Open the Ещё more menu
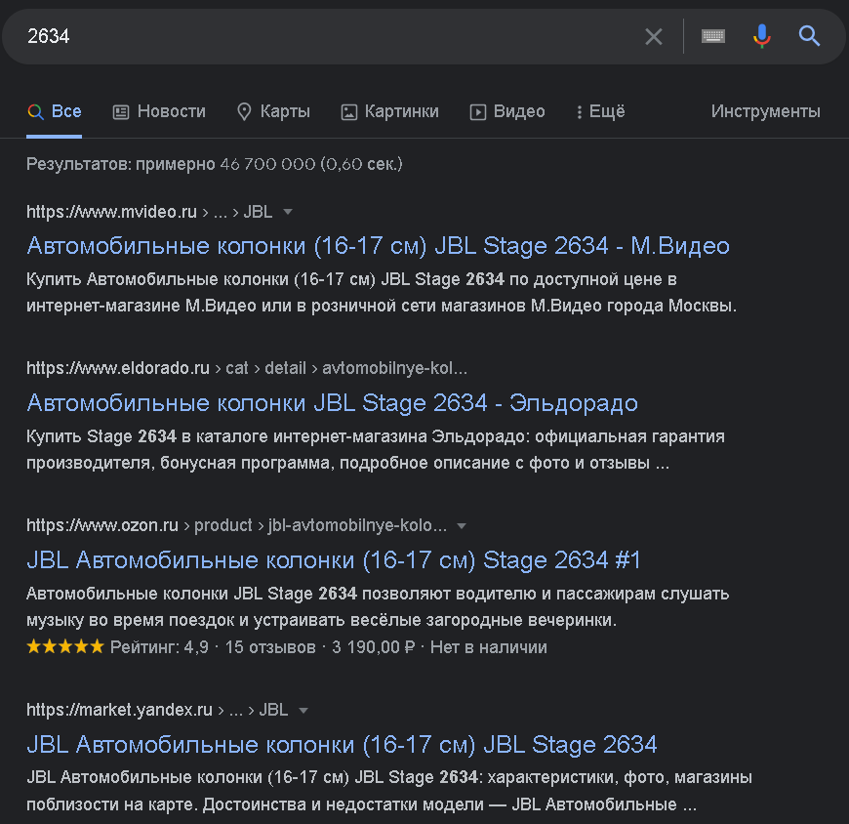849x824 pixels. pos(600,111)
